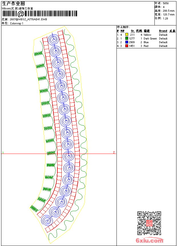Click the St. column header

tap(133, 31)
